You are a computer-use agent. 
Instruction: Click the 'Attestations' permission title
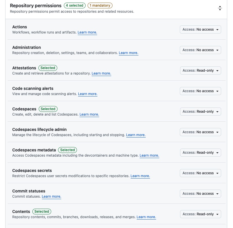point(24,68)
